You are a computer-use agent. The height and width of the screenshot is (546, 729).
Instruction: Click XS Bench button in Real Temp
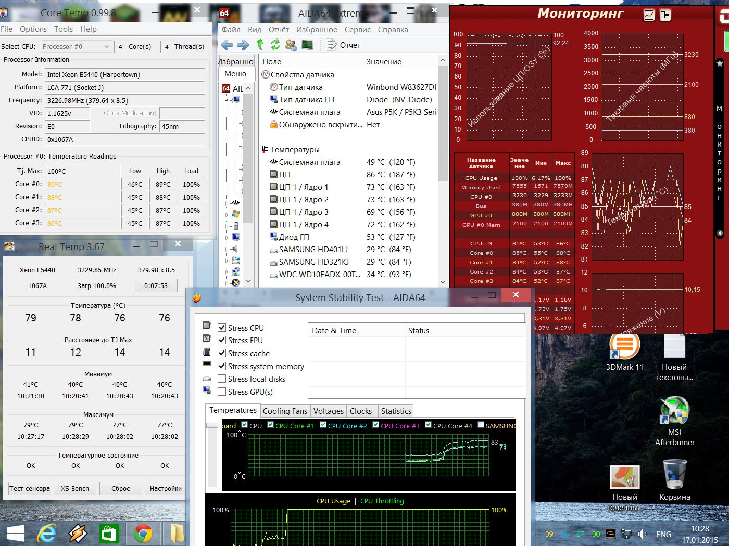75,488
